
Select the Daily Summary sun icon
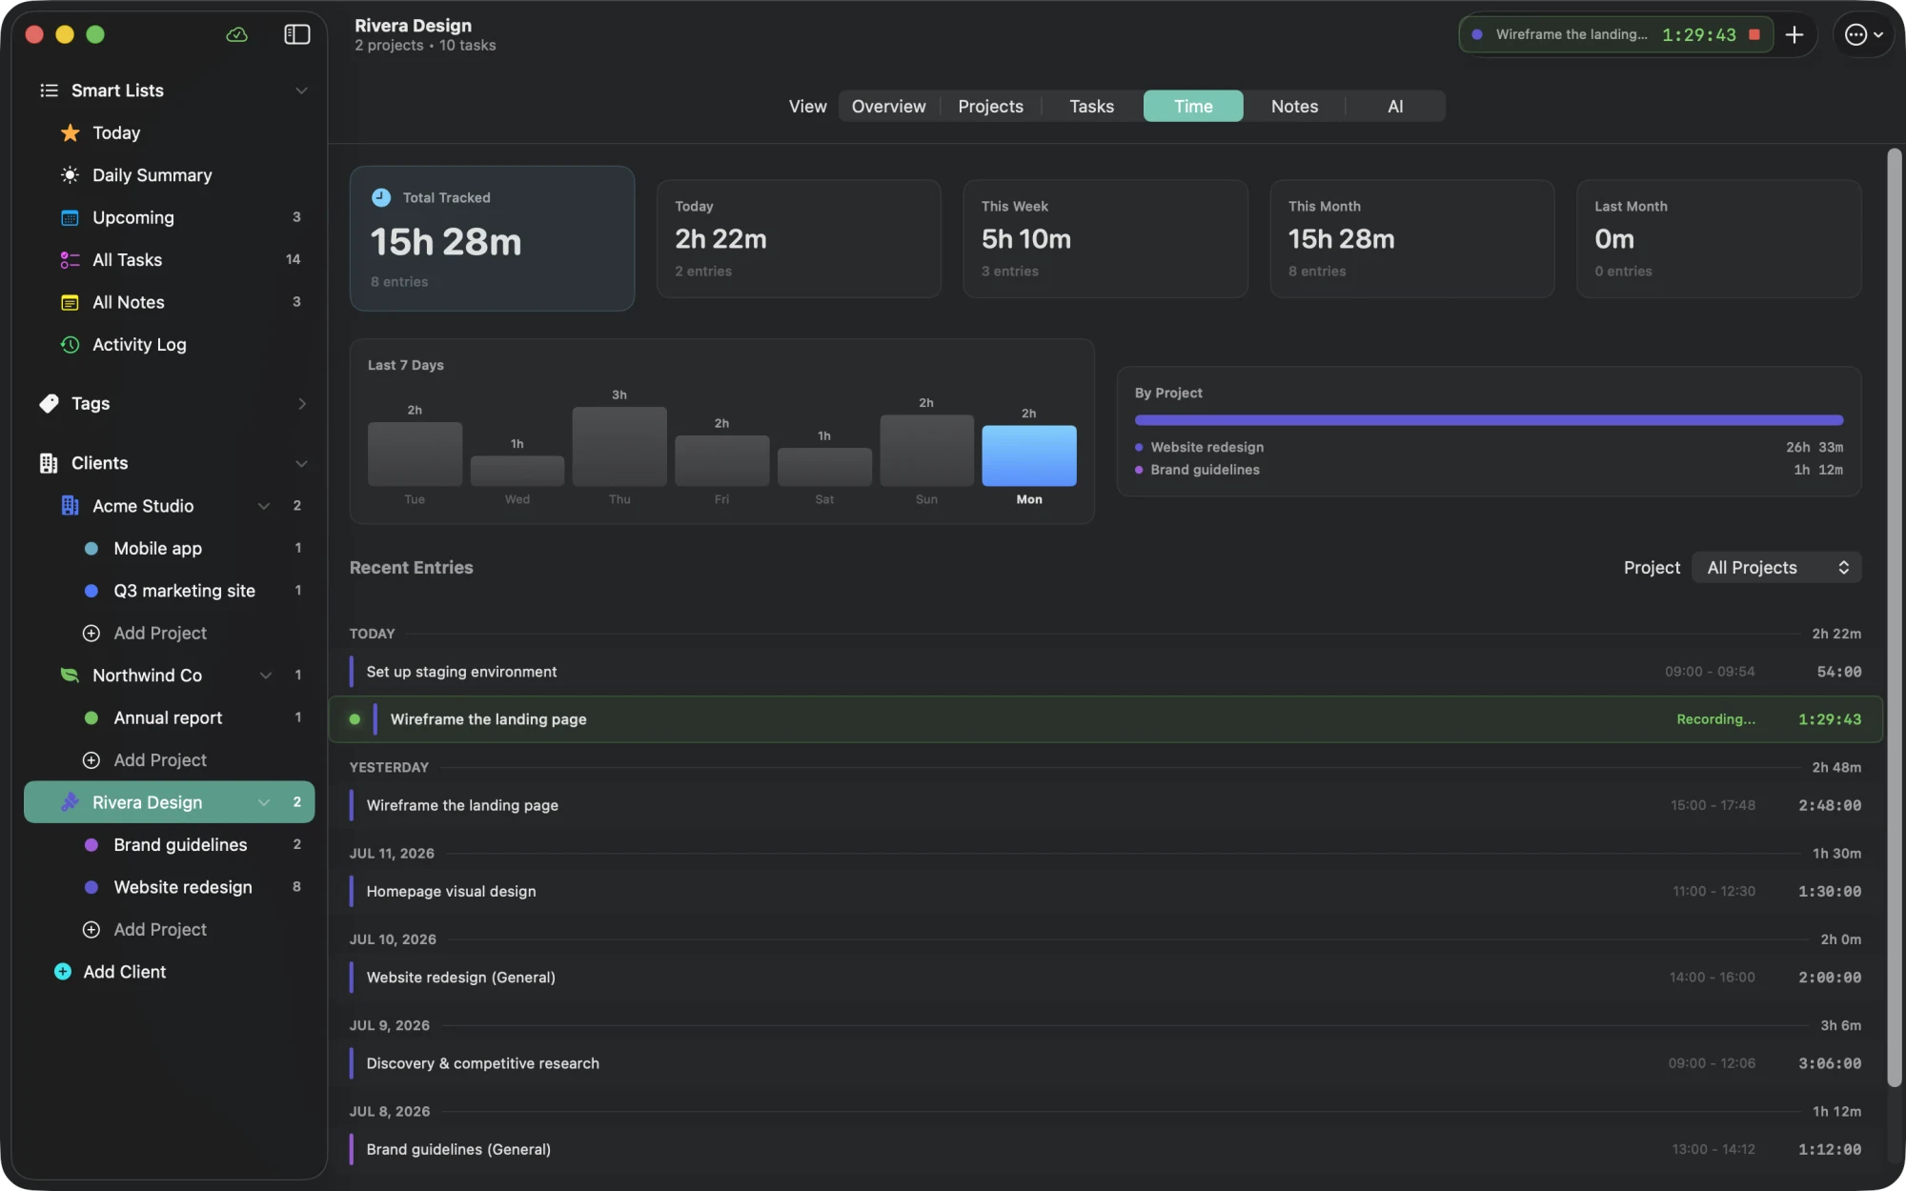point(71,175)
